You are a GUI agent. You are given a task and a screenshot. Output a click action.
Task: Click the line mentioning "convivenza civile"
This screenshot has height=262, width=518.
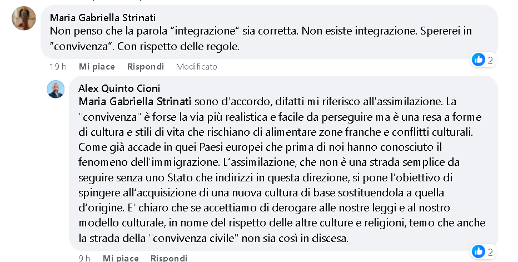click(213, 238)
